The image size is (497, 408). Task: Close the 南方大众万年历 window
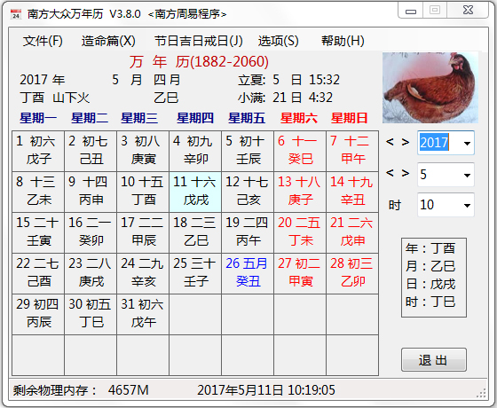(468, 11)
